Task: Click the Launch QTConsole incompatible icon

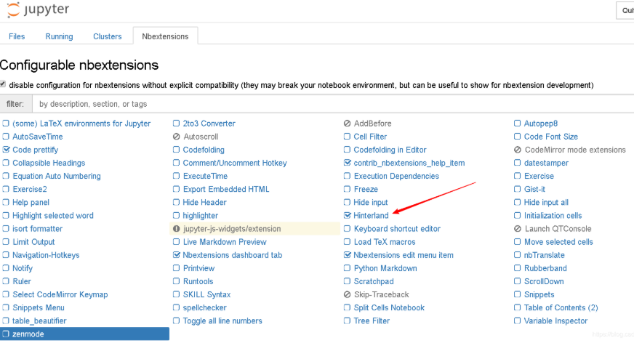Action: (x=518, y=229)
